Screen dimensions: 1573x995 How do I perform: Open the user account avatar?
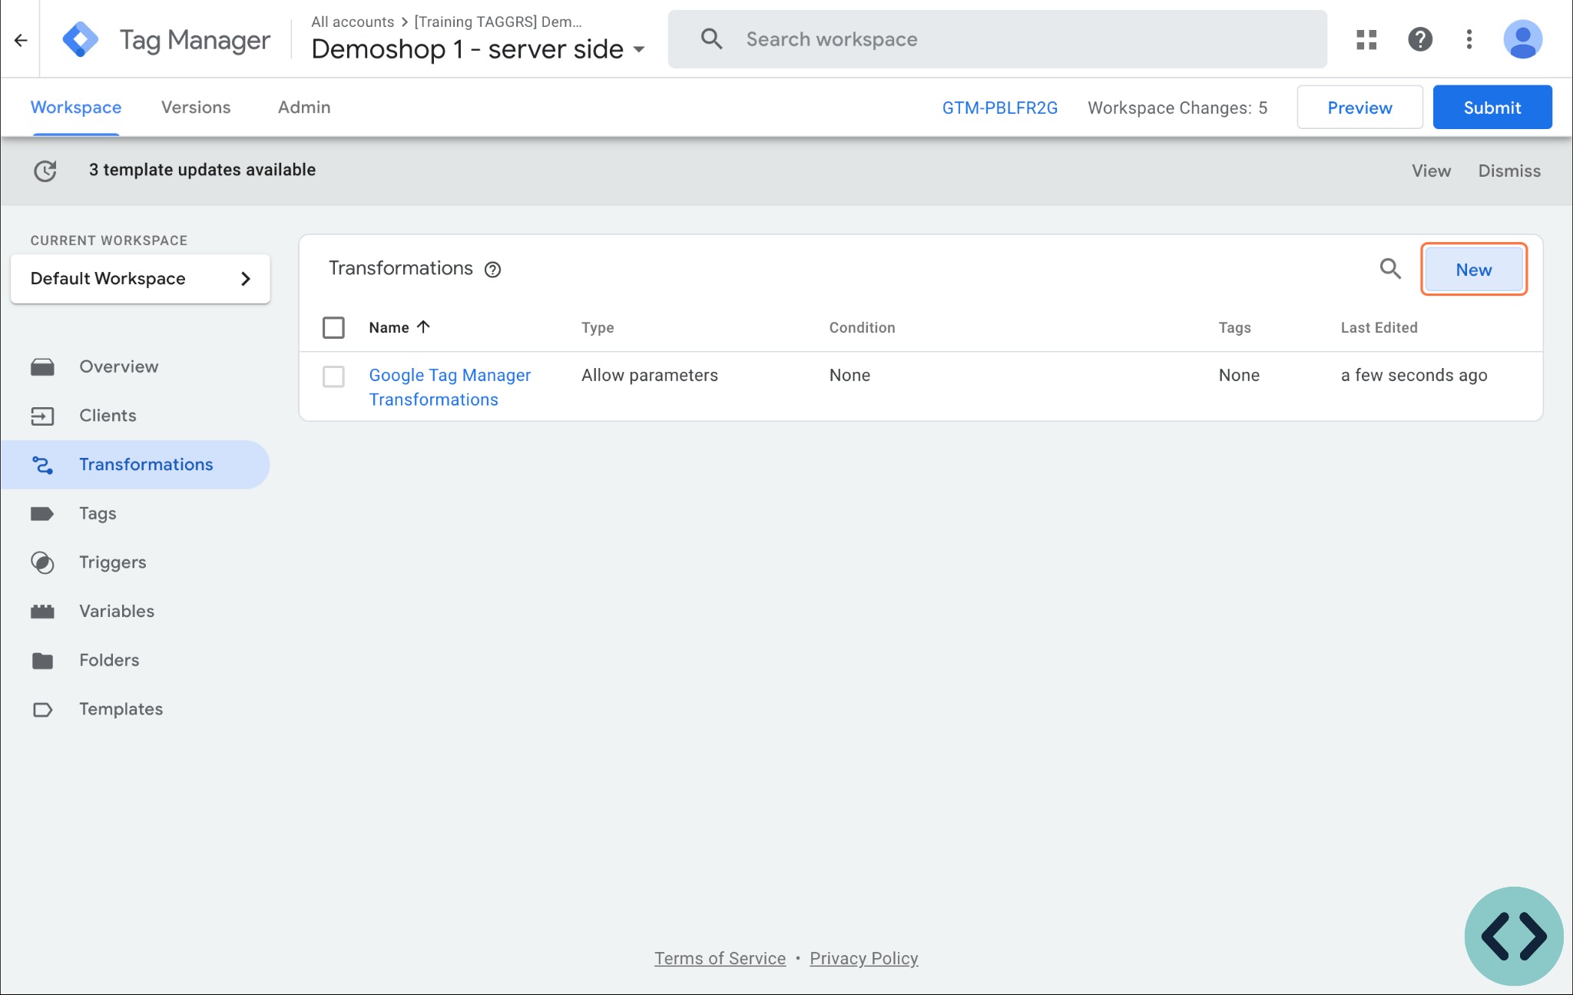tap(1522, 39)
